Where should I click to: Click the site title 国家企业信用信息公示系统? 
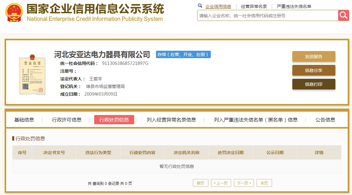pos(95,9)
